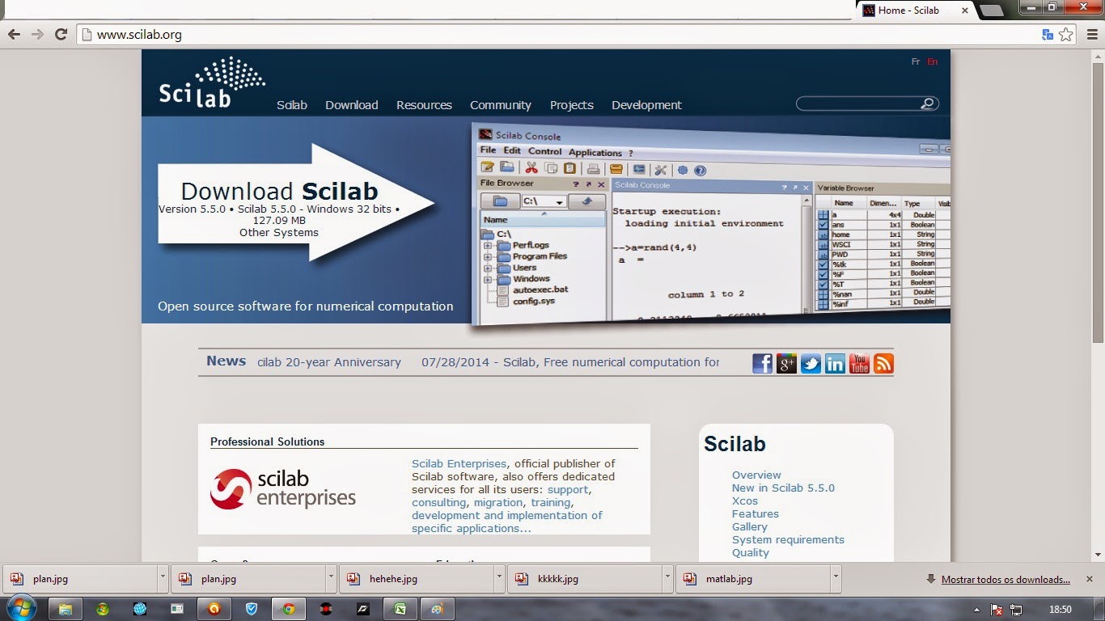Open the training link
The height and width of the screenshot is (621, 1105).
coord(550,502)
